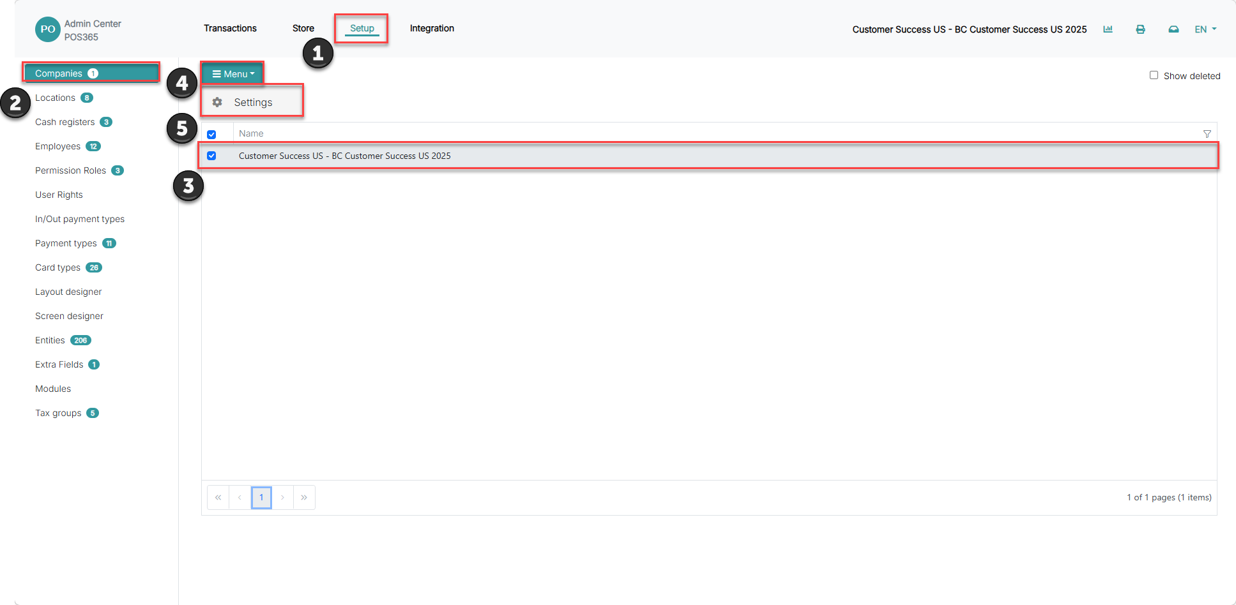Click the Settings gear icon

coord(217,102)
